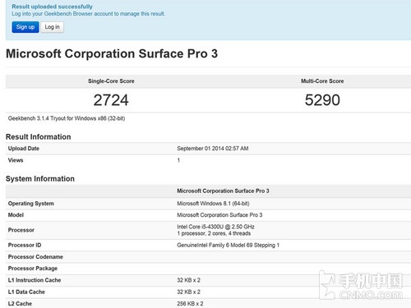This screenshot has height=308, width=411.
Task: Click the blue Sign up button
Action: [25, 27]
